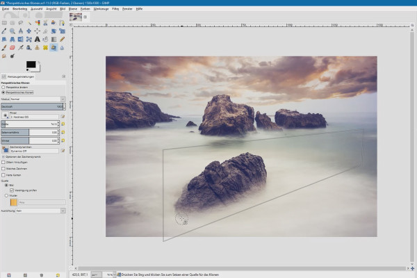The width and height of the screenshot is (417, 278).
Task: Select the Heal tool
Action: pos(45,48)
